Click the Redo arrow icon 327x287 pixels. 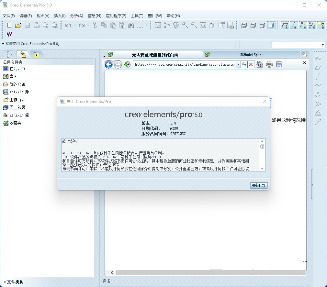pyautogui.click(x=82, y=25)
